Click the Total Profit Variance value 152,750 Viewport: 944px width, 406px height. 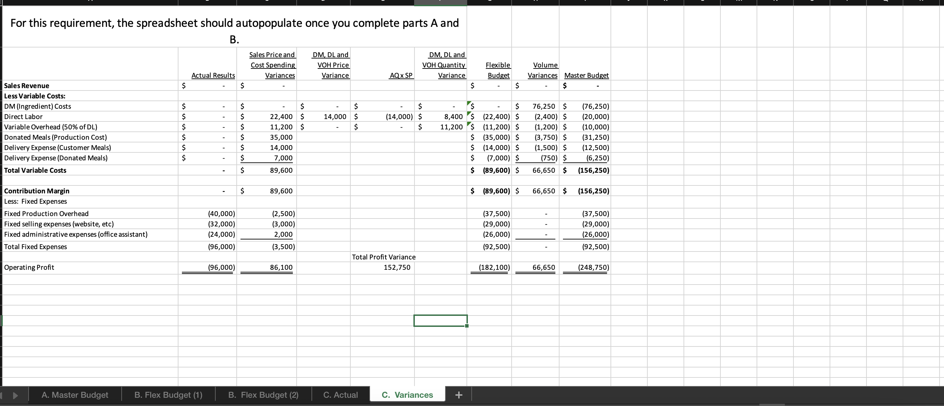pos(397,267)
